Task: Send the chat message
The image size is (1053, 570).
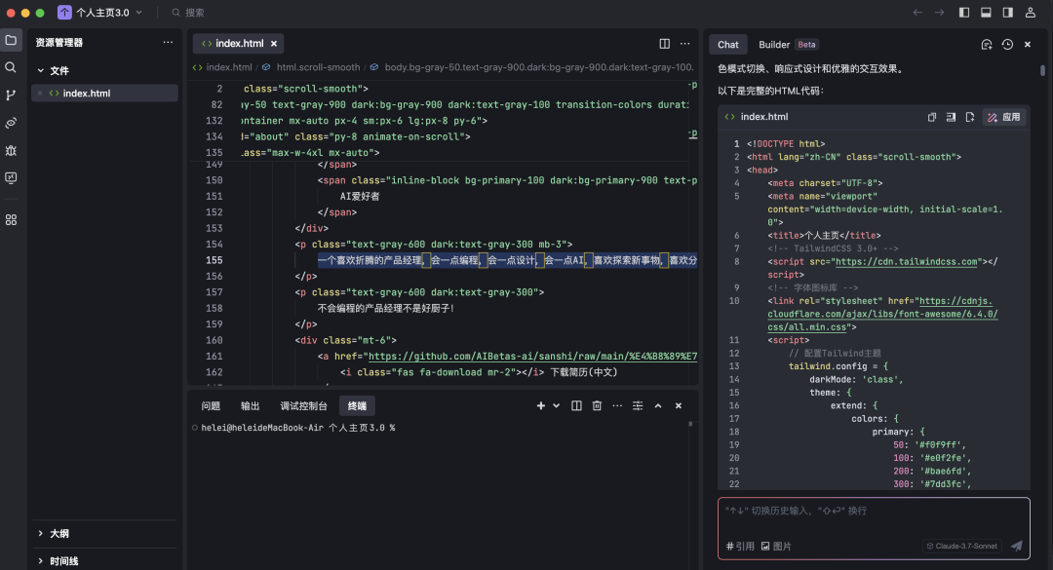Action: click(1017, 546)
